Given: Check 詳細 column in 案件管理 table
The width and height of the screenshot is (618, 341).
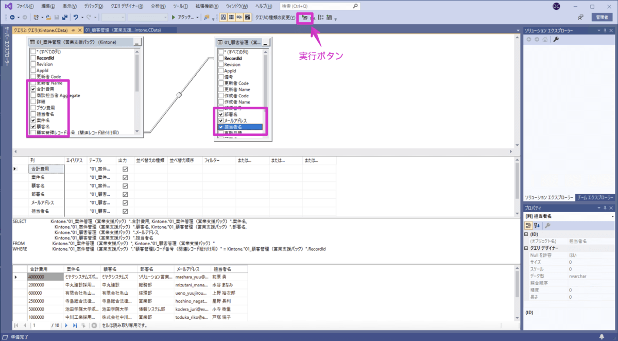Looking at the screenshot, I should (x=33, y=101).
